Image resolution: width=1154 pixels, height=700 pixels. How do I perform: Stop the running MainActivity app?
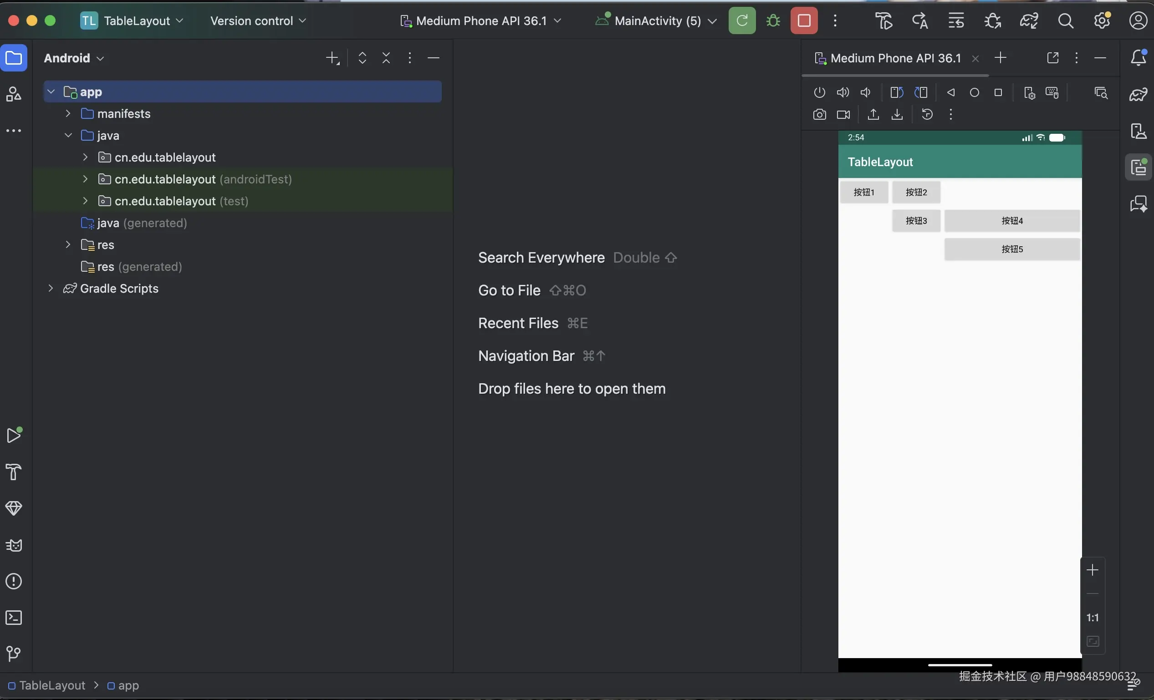[804, 21]
